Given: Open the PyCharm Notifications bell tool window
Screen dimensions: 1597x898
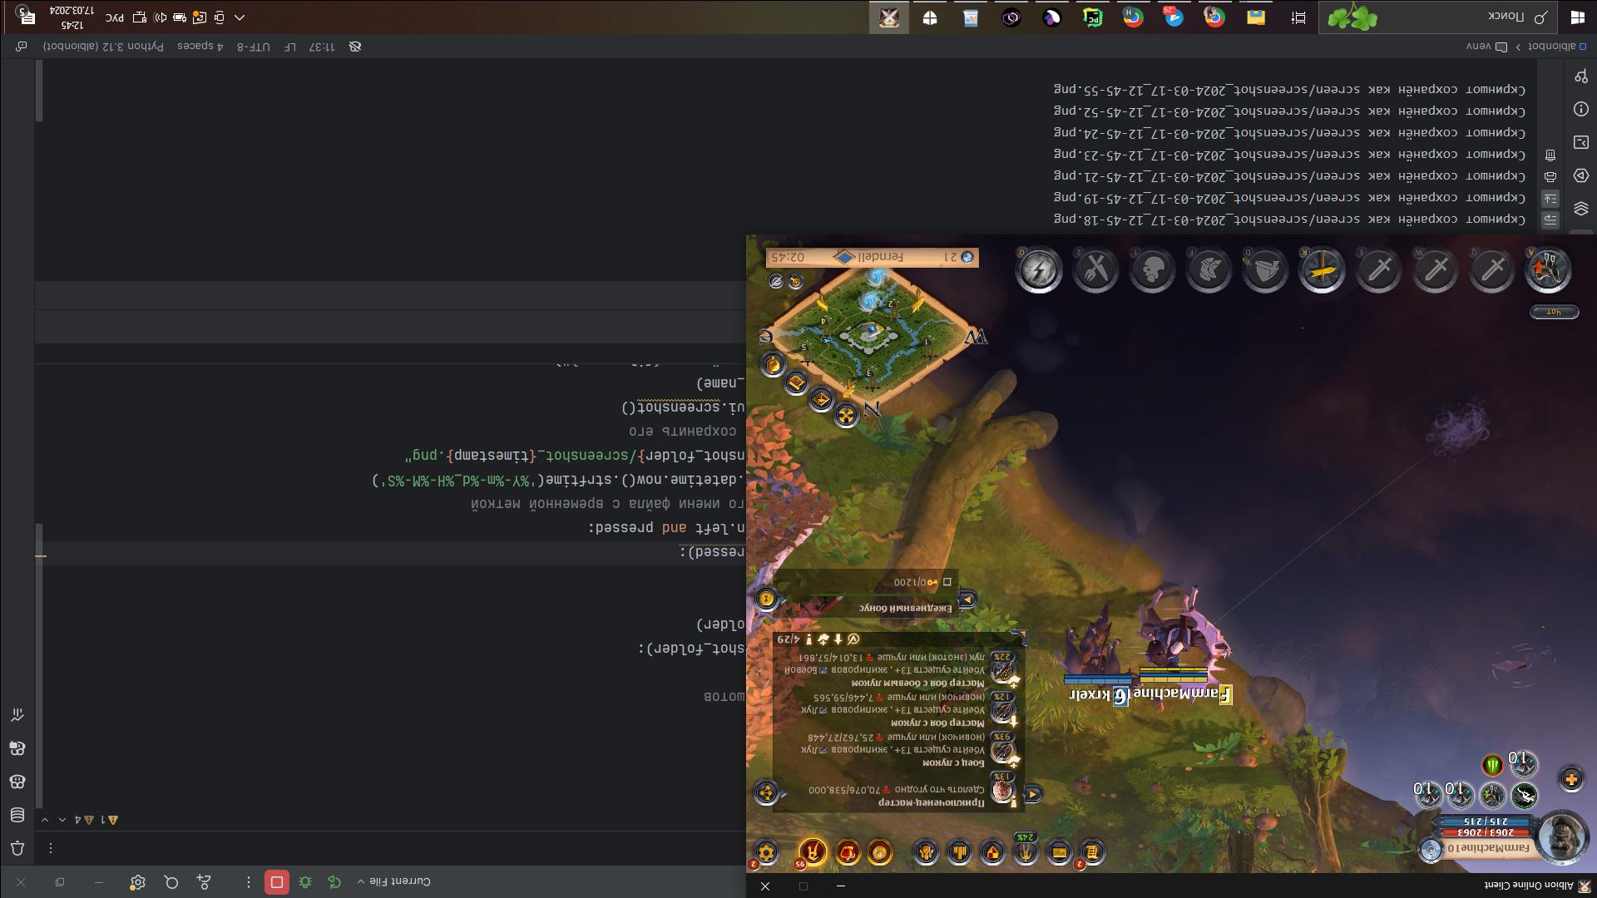Looking at the screenshot, I should pos(17,848).
